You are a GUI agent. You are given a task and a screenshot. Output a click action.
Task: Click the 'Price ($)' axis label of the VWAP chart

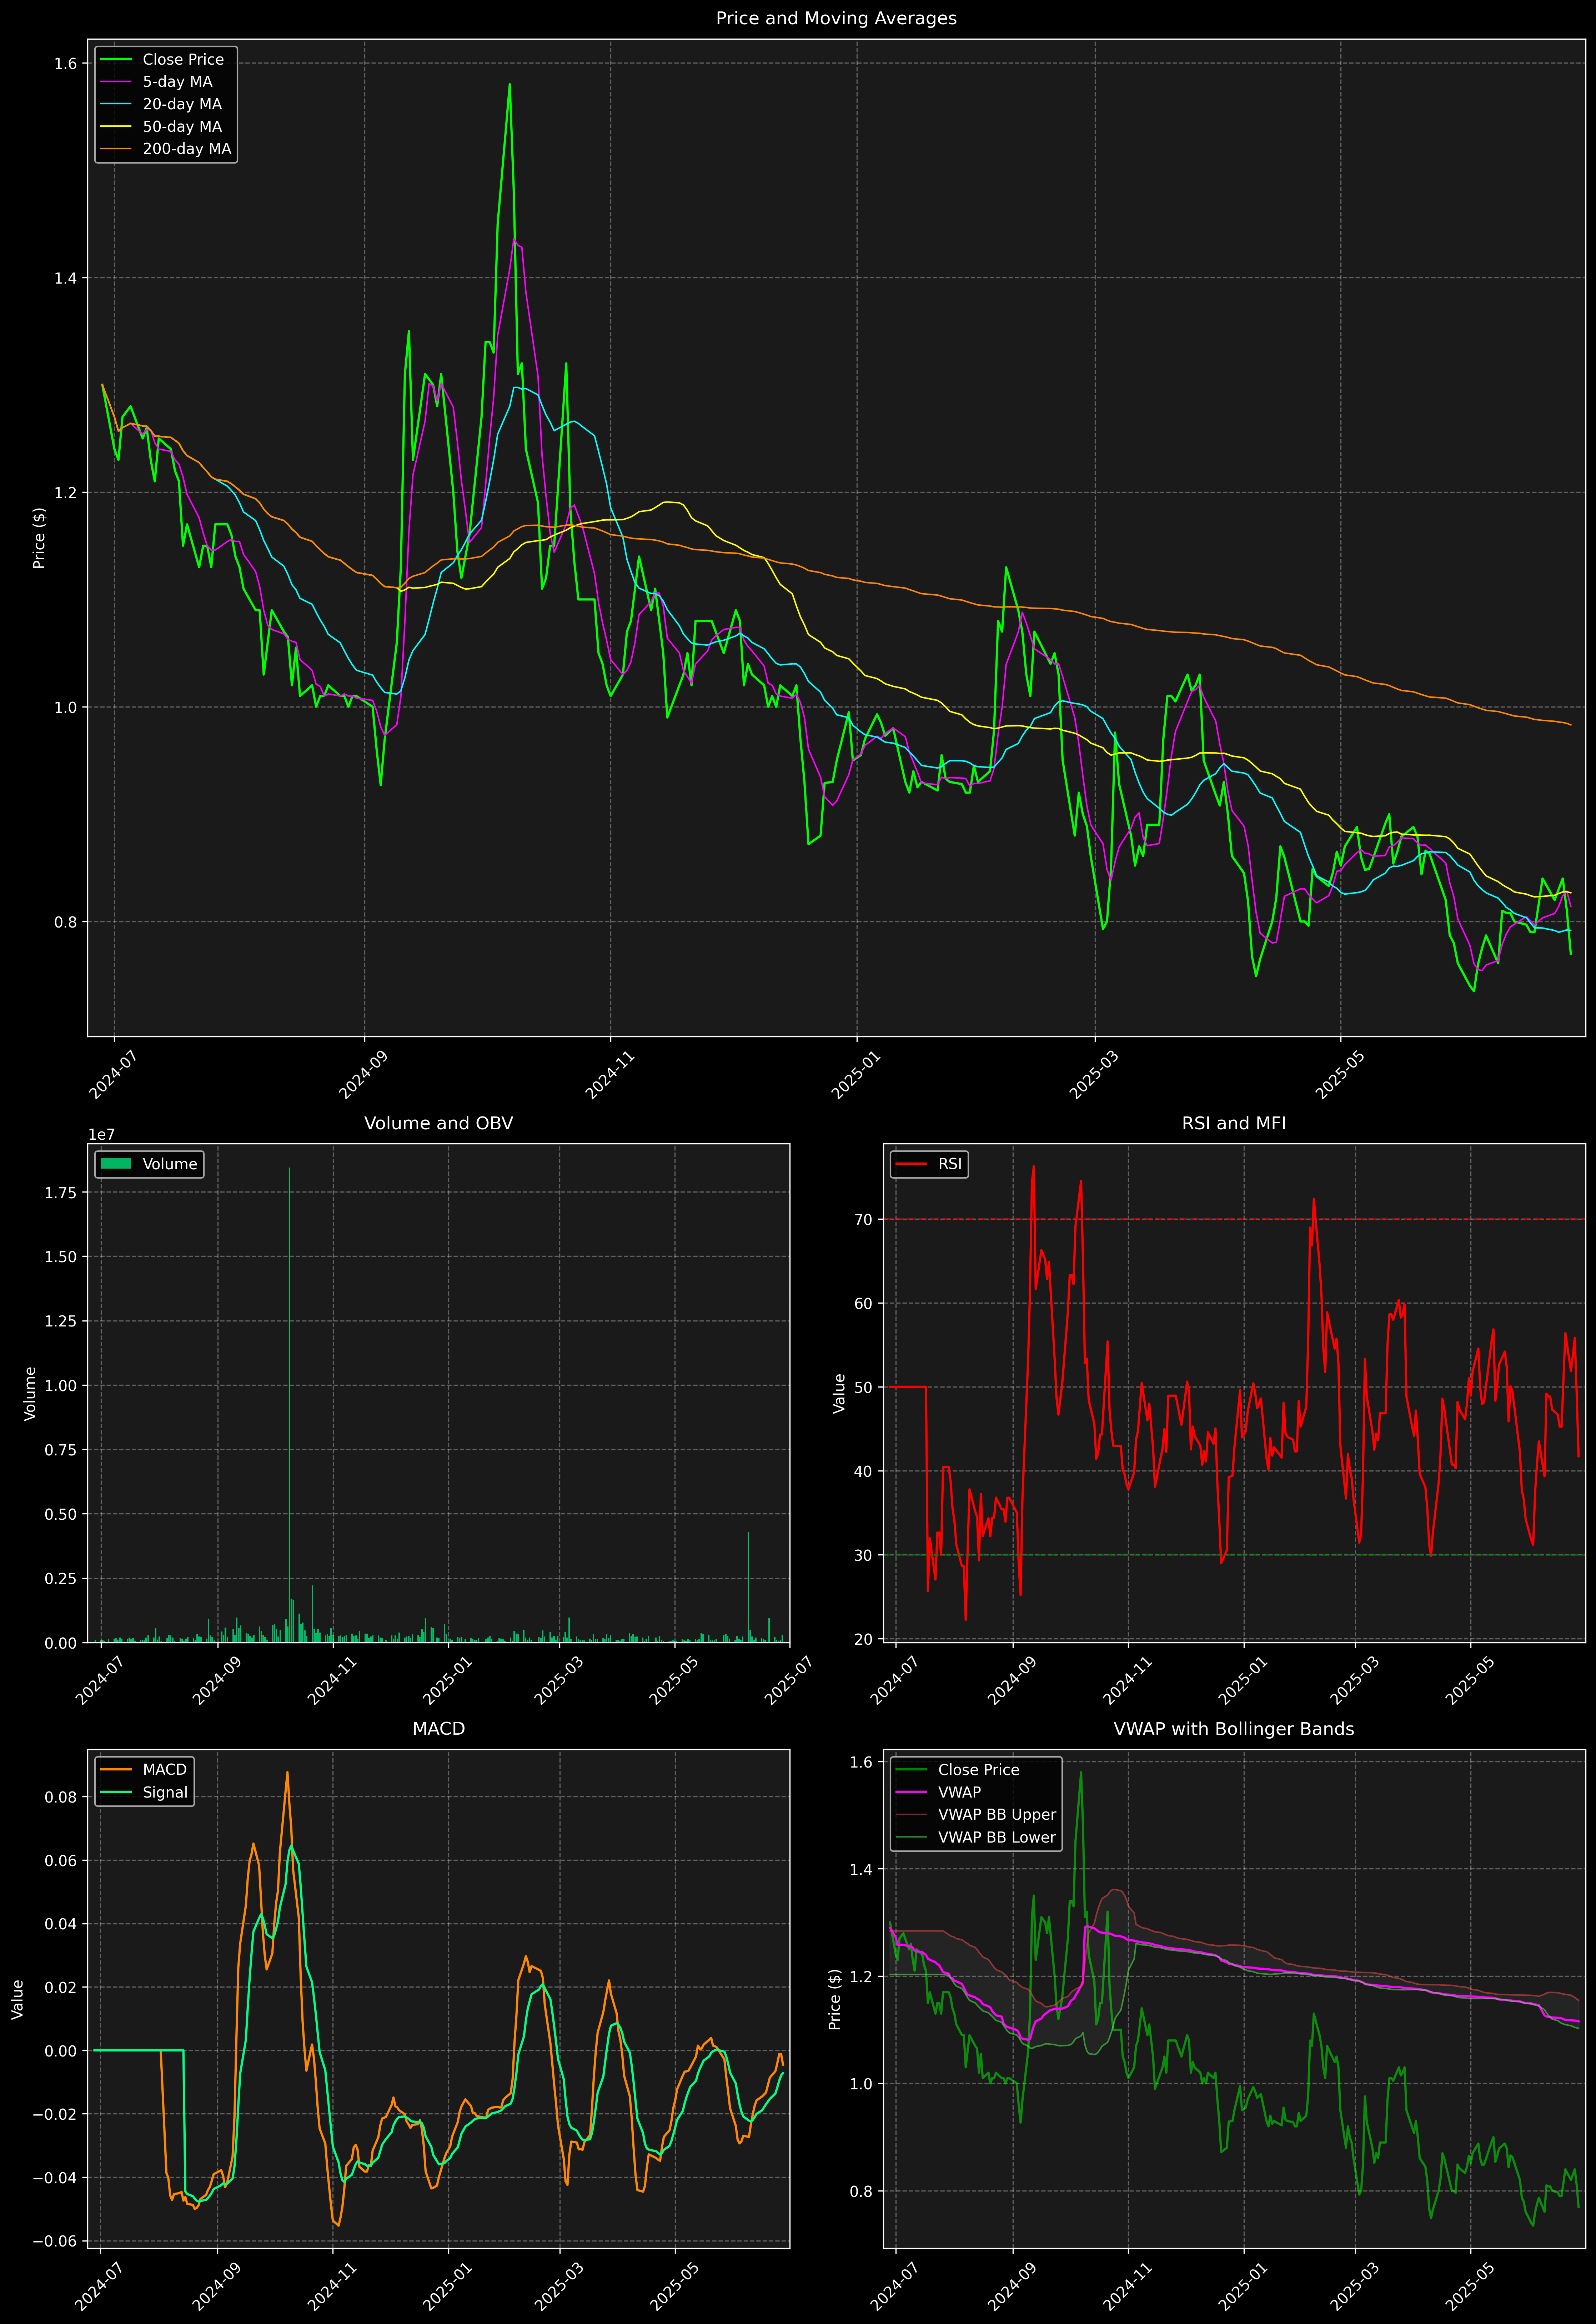(835, 1999)
